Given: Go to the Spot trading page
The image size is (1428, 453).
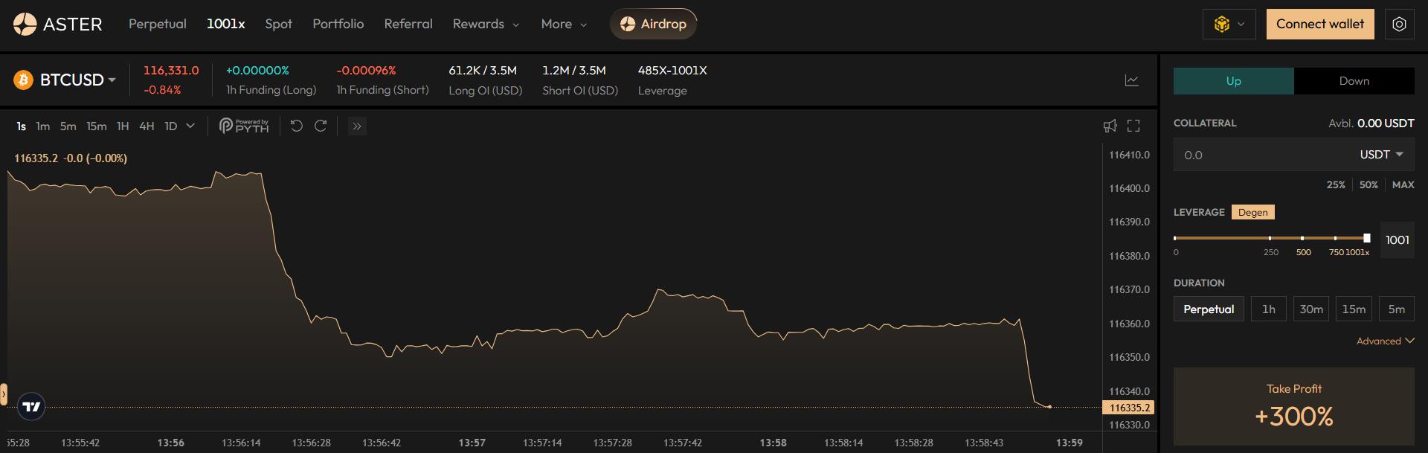Looking at the screenshot, I should point(278,24).
